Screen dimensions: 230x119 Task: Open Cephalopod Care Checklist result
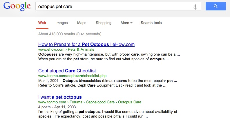(67, 71)
